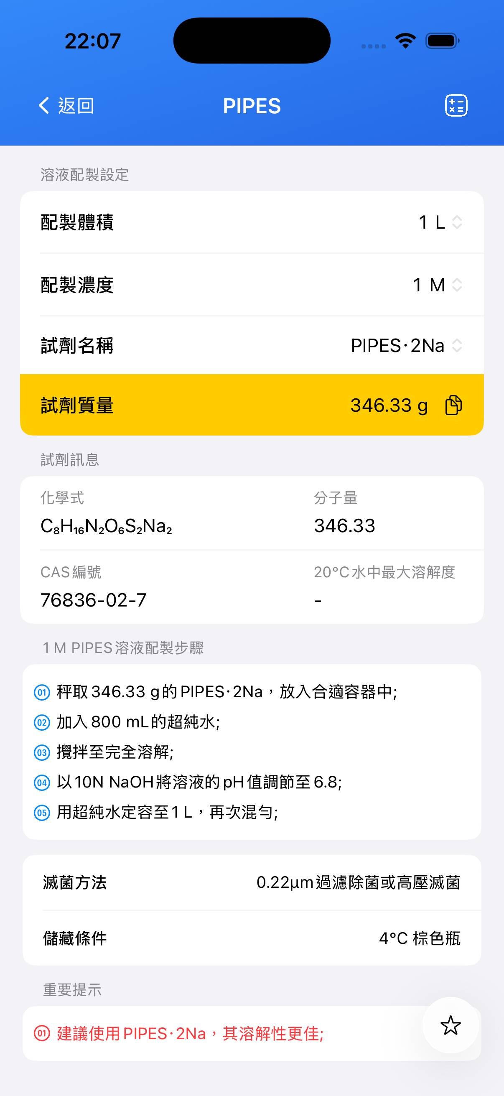Viewport: 504px width, 1096px height.
Task: Copy the reagent mass value icon
Action: coord(453,405)
